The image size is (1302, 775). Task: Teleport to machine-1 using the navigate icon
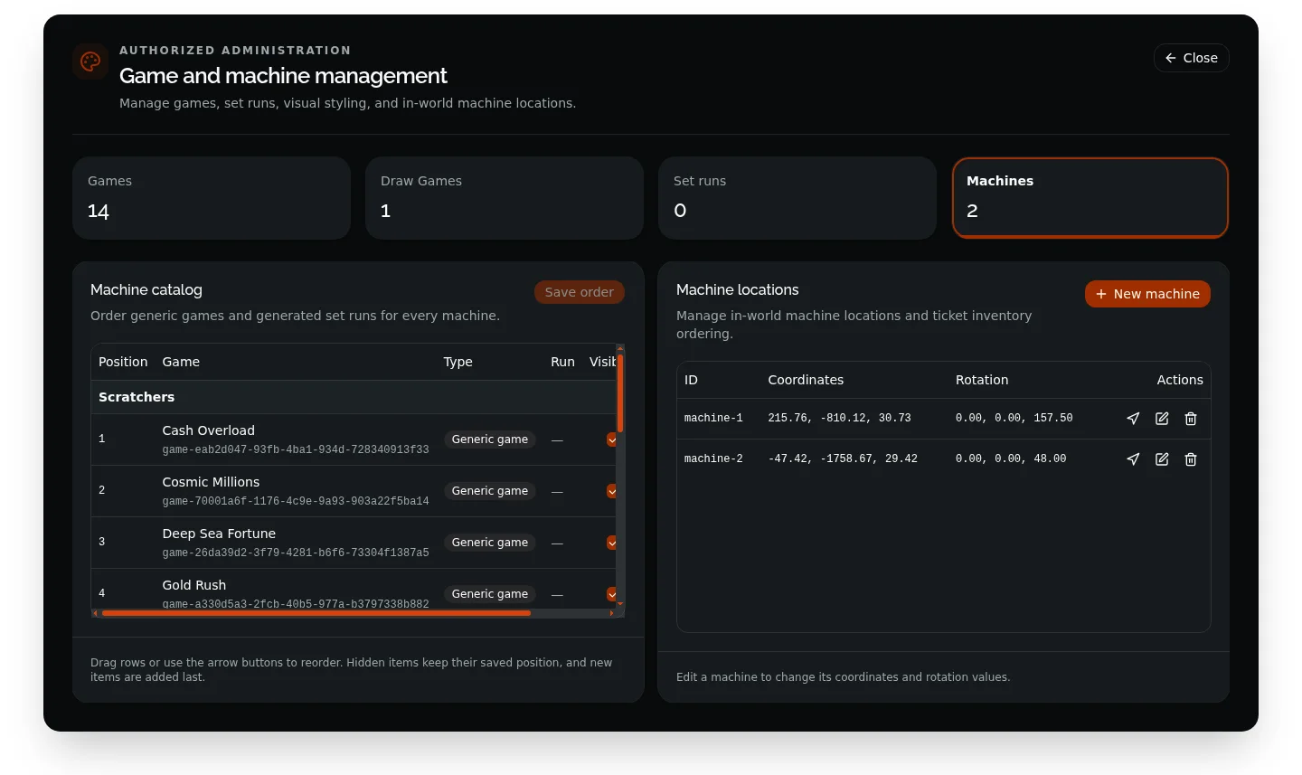[1133, 419]
